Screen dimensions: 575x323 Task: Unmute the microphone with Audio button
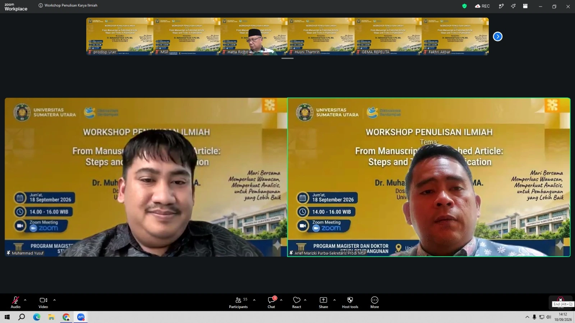(15, 302)
